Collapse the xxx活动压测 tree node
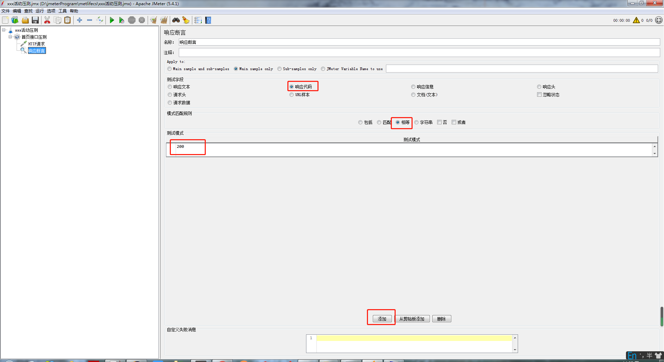664x362 pixels. (4, 30)
